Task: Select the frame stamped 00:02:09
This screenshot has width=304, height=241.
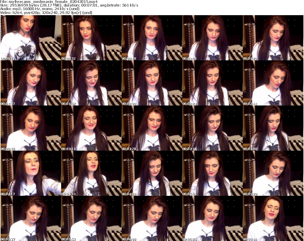Action: click(x=152, y=83)
